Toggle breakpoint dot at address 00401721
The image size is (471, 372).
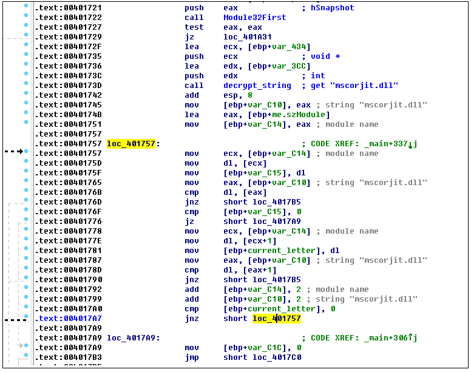click(x=26, y=8)
